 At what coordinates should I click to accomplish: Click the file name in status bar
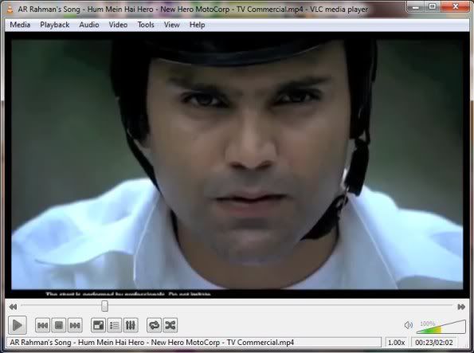point(151,343)
